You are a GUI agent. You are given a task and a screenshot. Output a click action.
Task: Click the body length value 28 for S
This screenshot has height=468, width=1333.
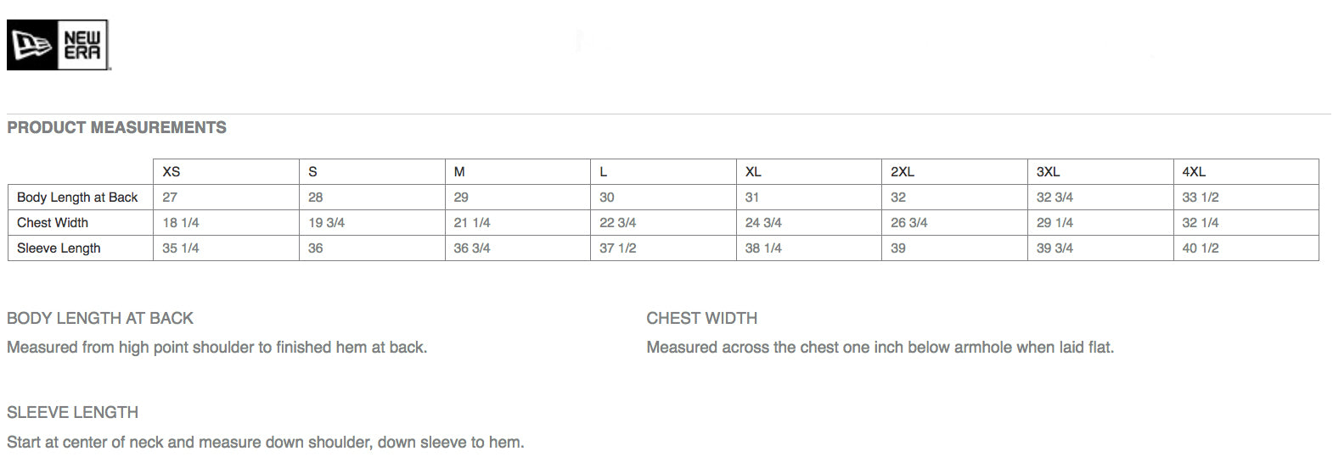[x=316, y=197]
